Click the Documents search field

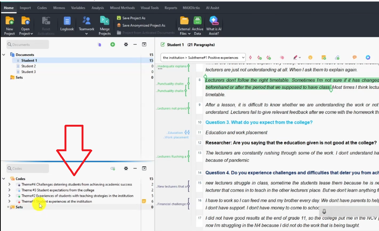(x=28, y=45)
